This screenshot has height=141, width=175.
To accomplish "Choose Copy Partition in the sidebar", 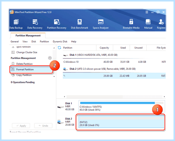I will [24, 75].
